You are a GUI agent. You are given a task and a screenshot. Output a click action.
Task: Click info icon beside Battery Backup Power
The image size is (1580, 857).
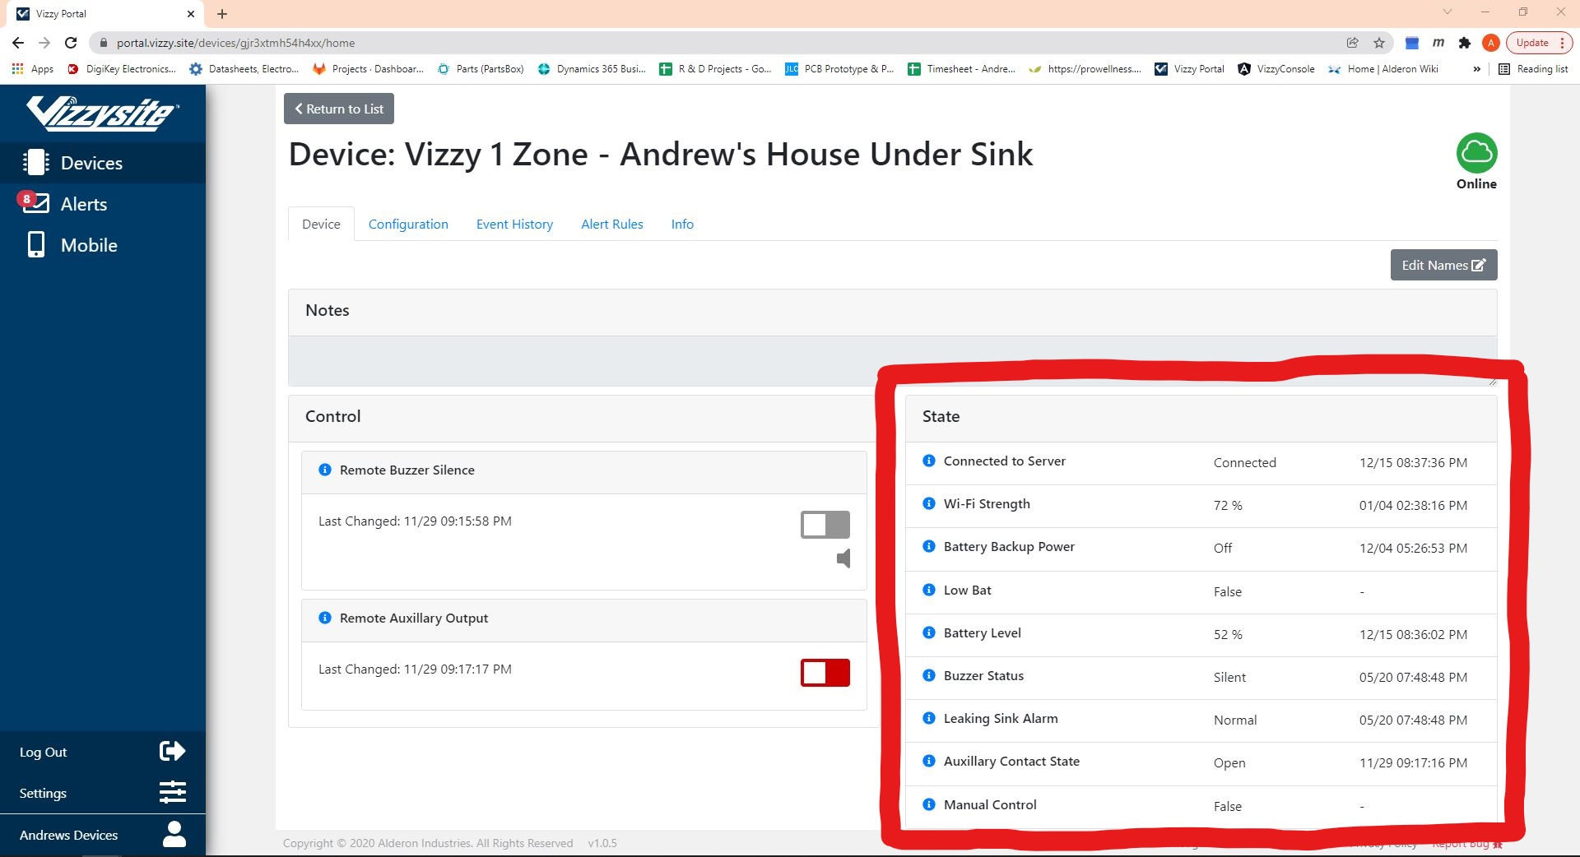[x=929, y=546]
